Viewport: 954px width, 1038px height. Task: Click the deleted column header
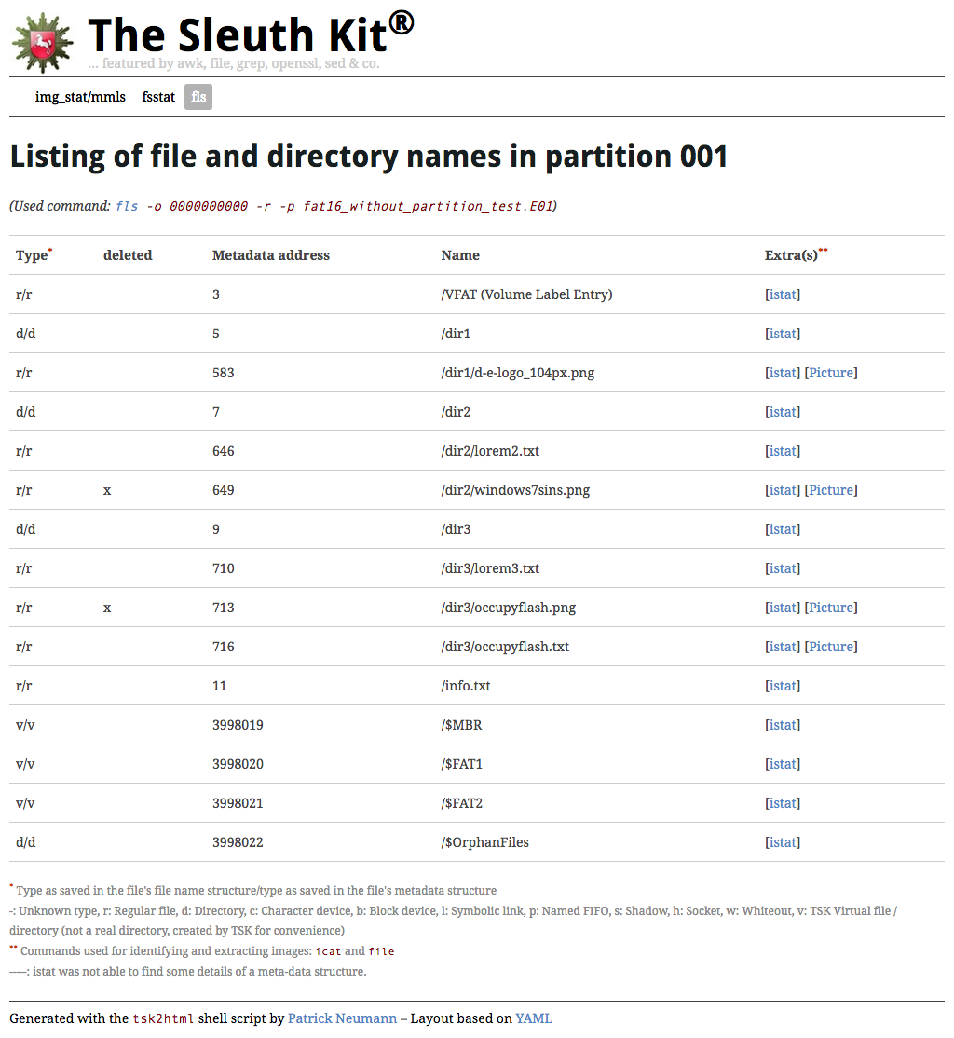click(128, 255)
